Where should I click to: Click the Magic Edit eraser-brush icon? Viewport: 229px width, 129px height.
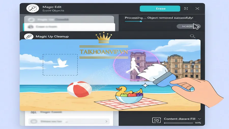33,8
